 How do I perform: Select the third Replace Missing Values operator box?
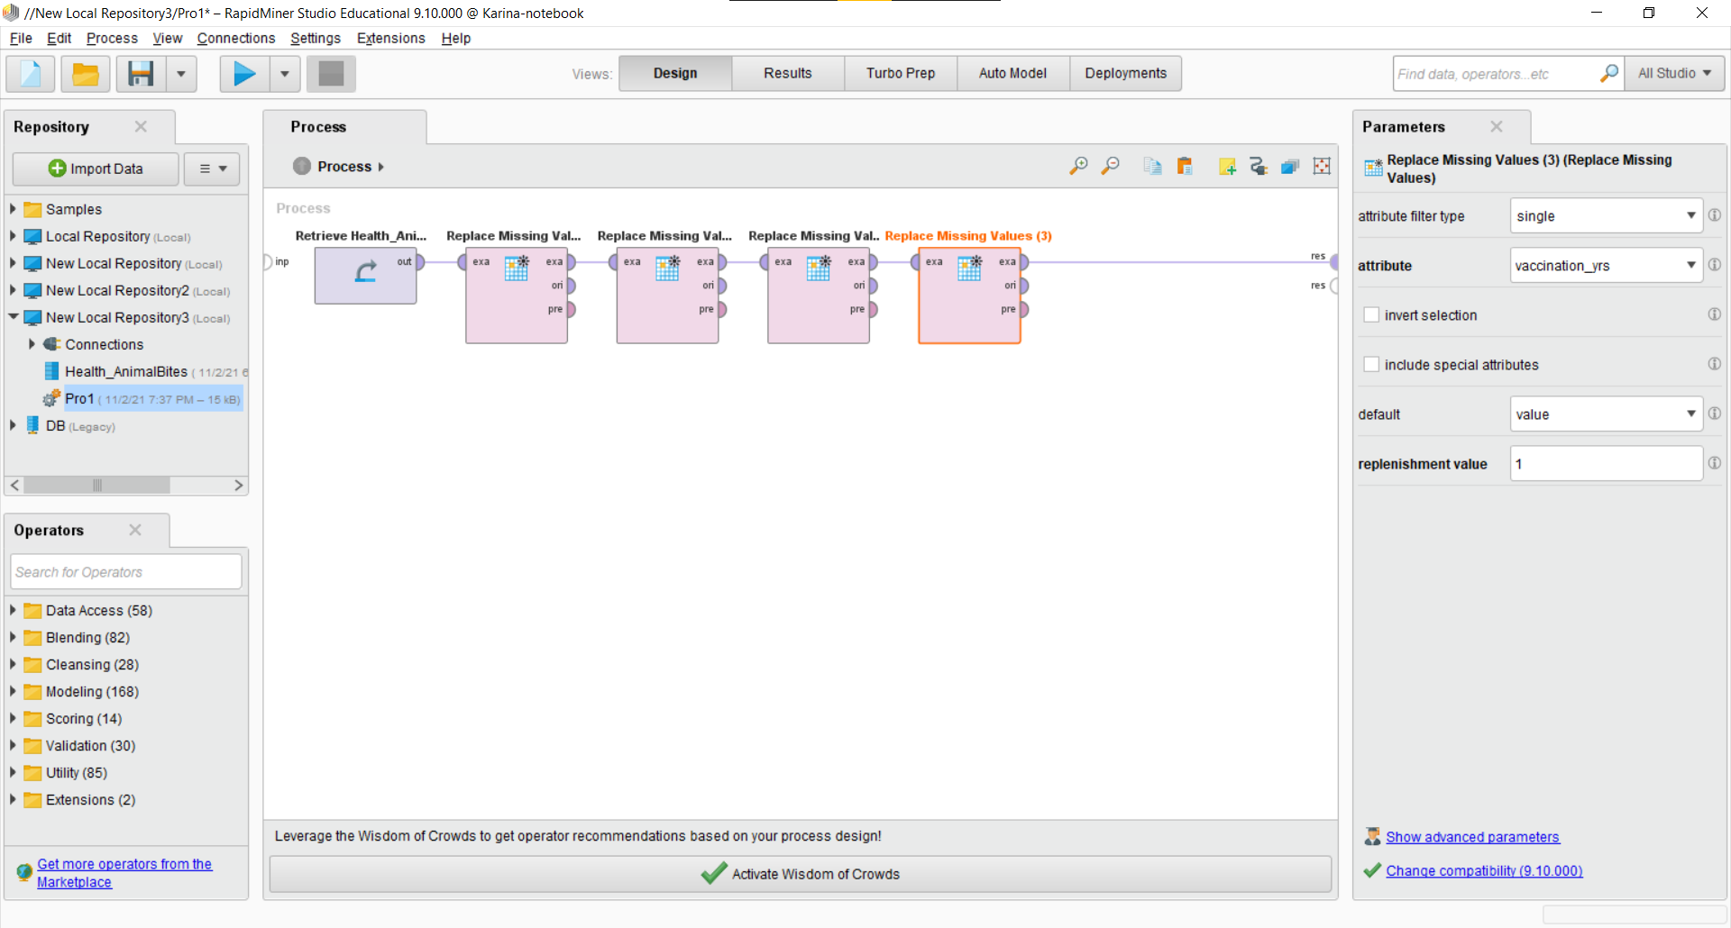click(819, 296)
